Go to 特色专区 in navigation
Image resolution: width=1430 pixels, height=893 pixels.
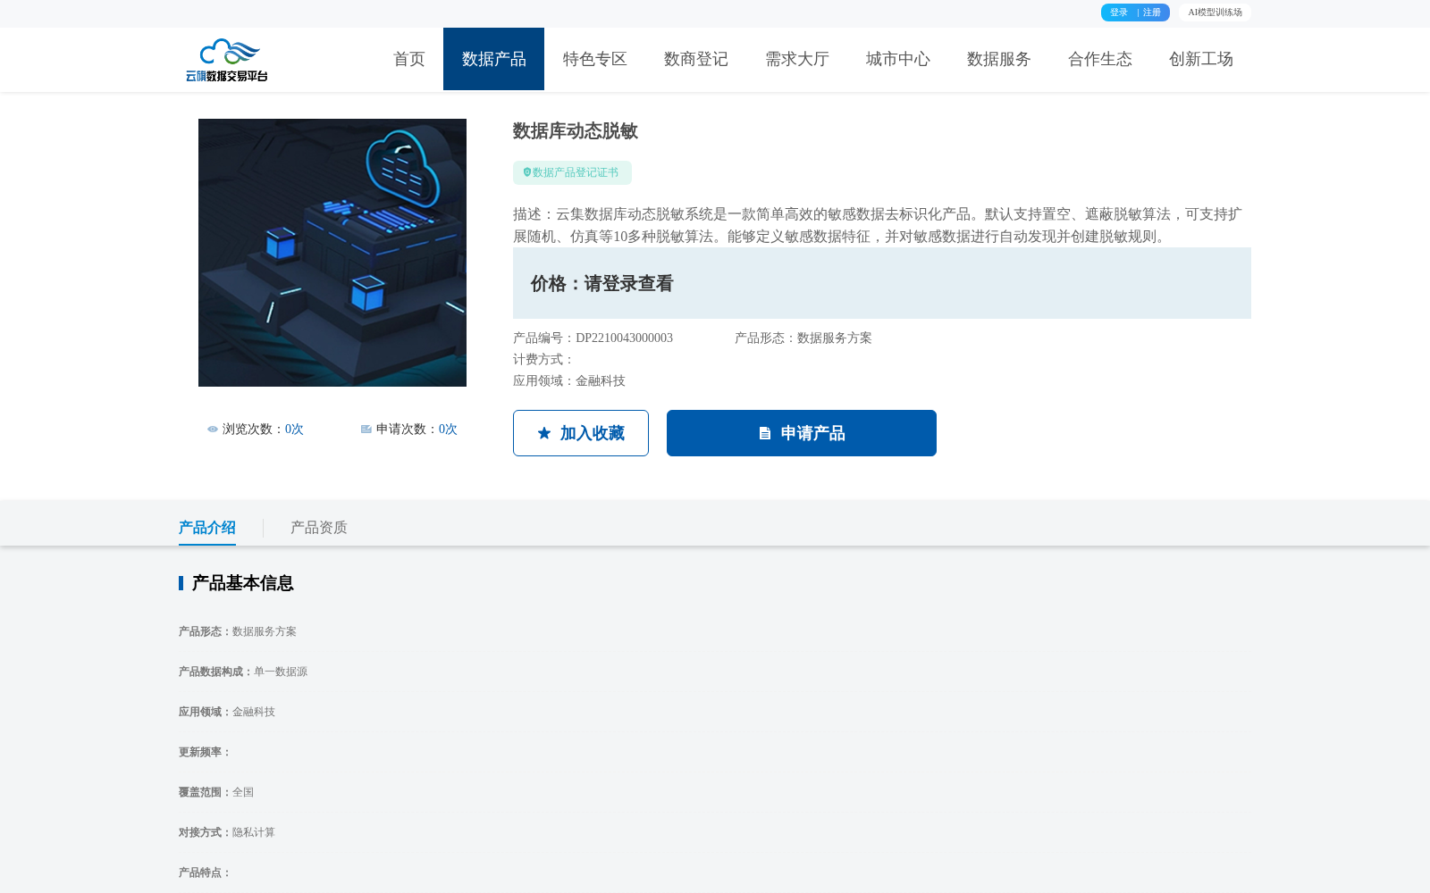pyautogui.click(x=594, y=59)
